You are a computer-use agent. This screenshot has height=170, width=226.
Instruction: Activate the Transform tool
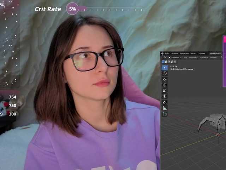click(165, 96)
